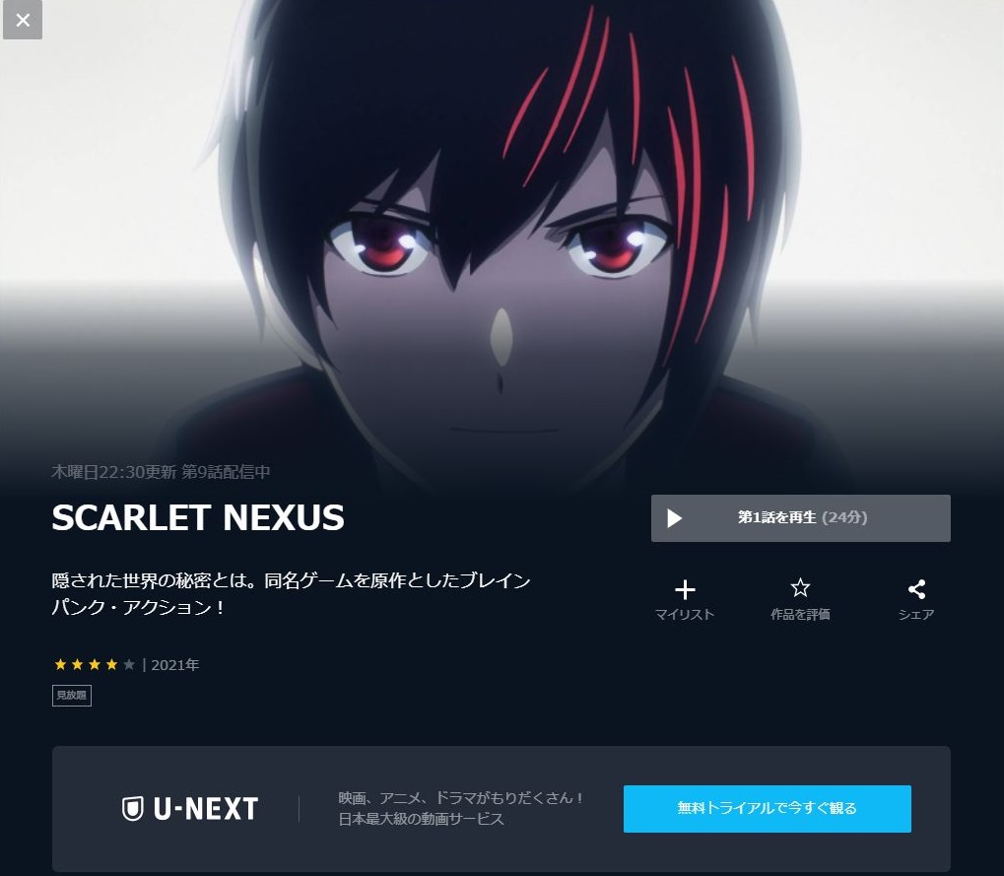Click the plus icon to add to マイリスト
The height and width of the screenshot is (876, 1004).
coord(685,590)
